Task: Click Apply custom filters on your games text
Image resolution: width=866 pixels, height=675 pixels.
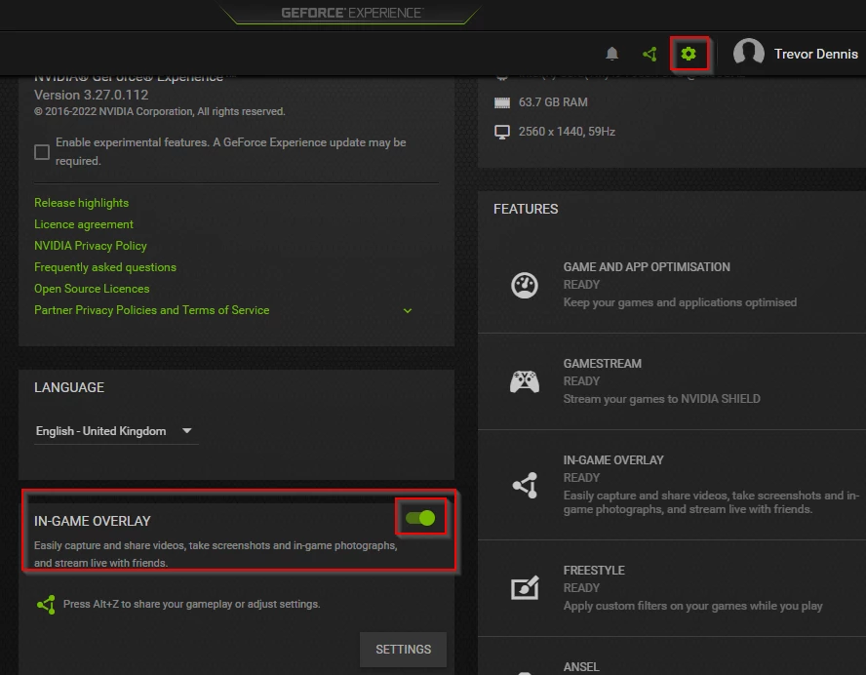Action: click(x=692, y=606)
